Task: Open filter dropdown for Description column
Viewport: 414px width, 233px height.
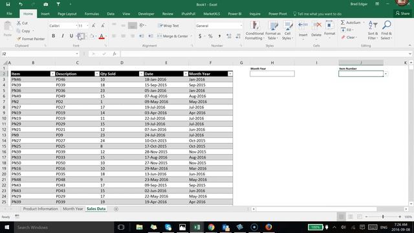Action: click(x=96, y=74)
